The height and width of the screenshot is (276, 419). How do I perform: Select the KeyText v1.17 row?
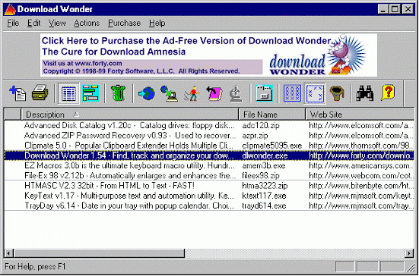(x=209, y=196)
